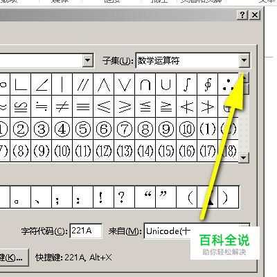Pick the parenthesized ⒃ symbol
The image size is (277, 277).
click(187, 151)
